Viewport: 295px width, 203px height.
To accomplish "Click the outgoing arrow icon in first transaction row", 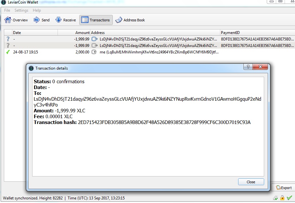I will (95, 39).
